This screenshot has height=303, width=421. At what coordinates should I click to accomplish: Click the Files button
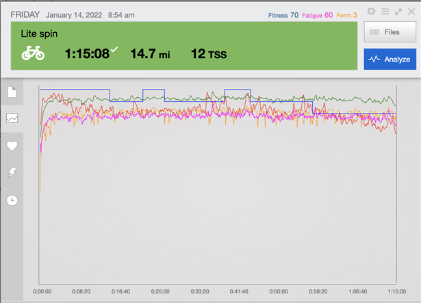coord(390,31)
